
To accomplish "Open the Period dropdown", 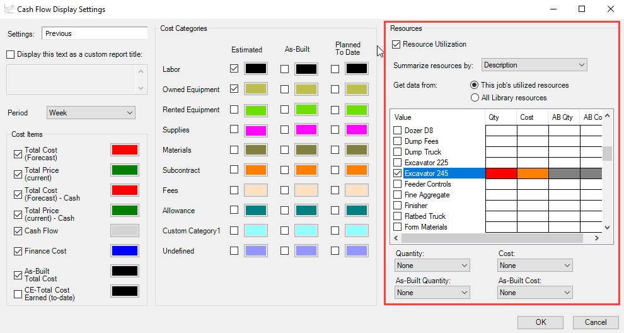I will tap(91, 113).
